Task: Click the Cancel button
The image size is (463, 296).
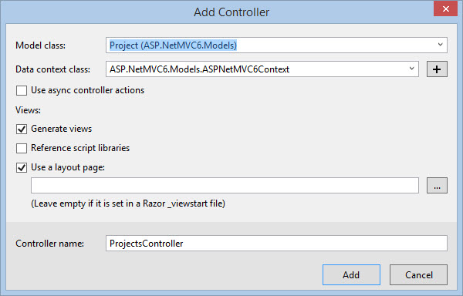Action: pos(418,274)
